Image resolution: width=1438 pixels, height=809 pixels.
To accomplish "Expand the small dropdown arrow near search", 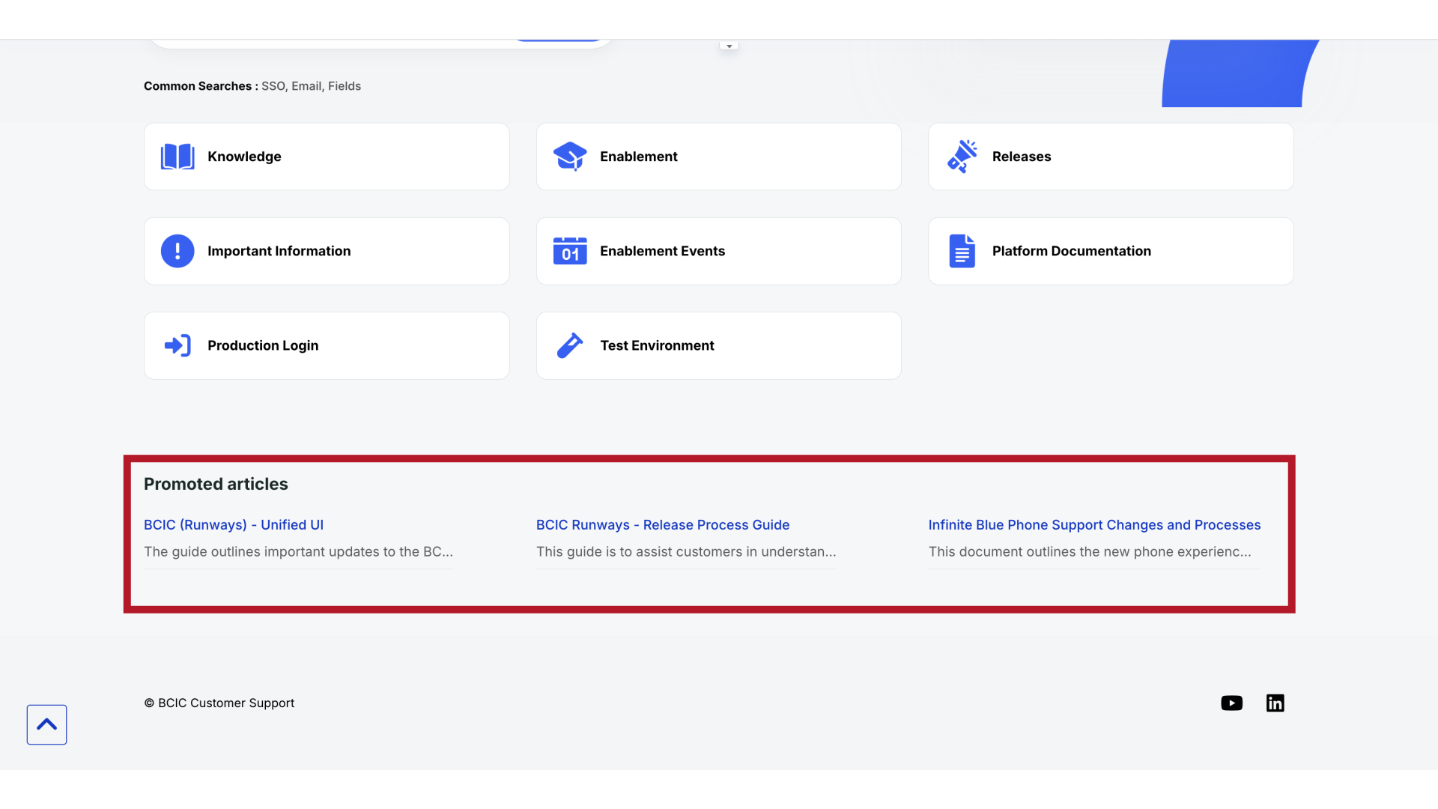I will point(729,46).
